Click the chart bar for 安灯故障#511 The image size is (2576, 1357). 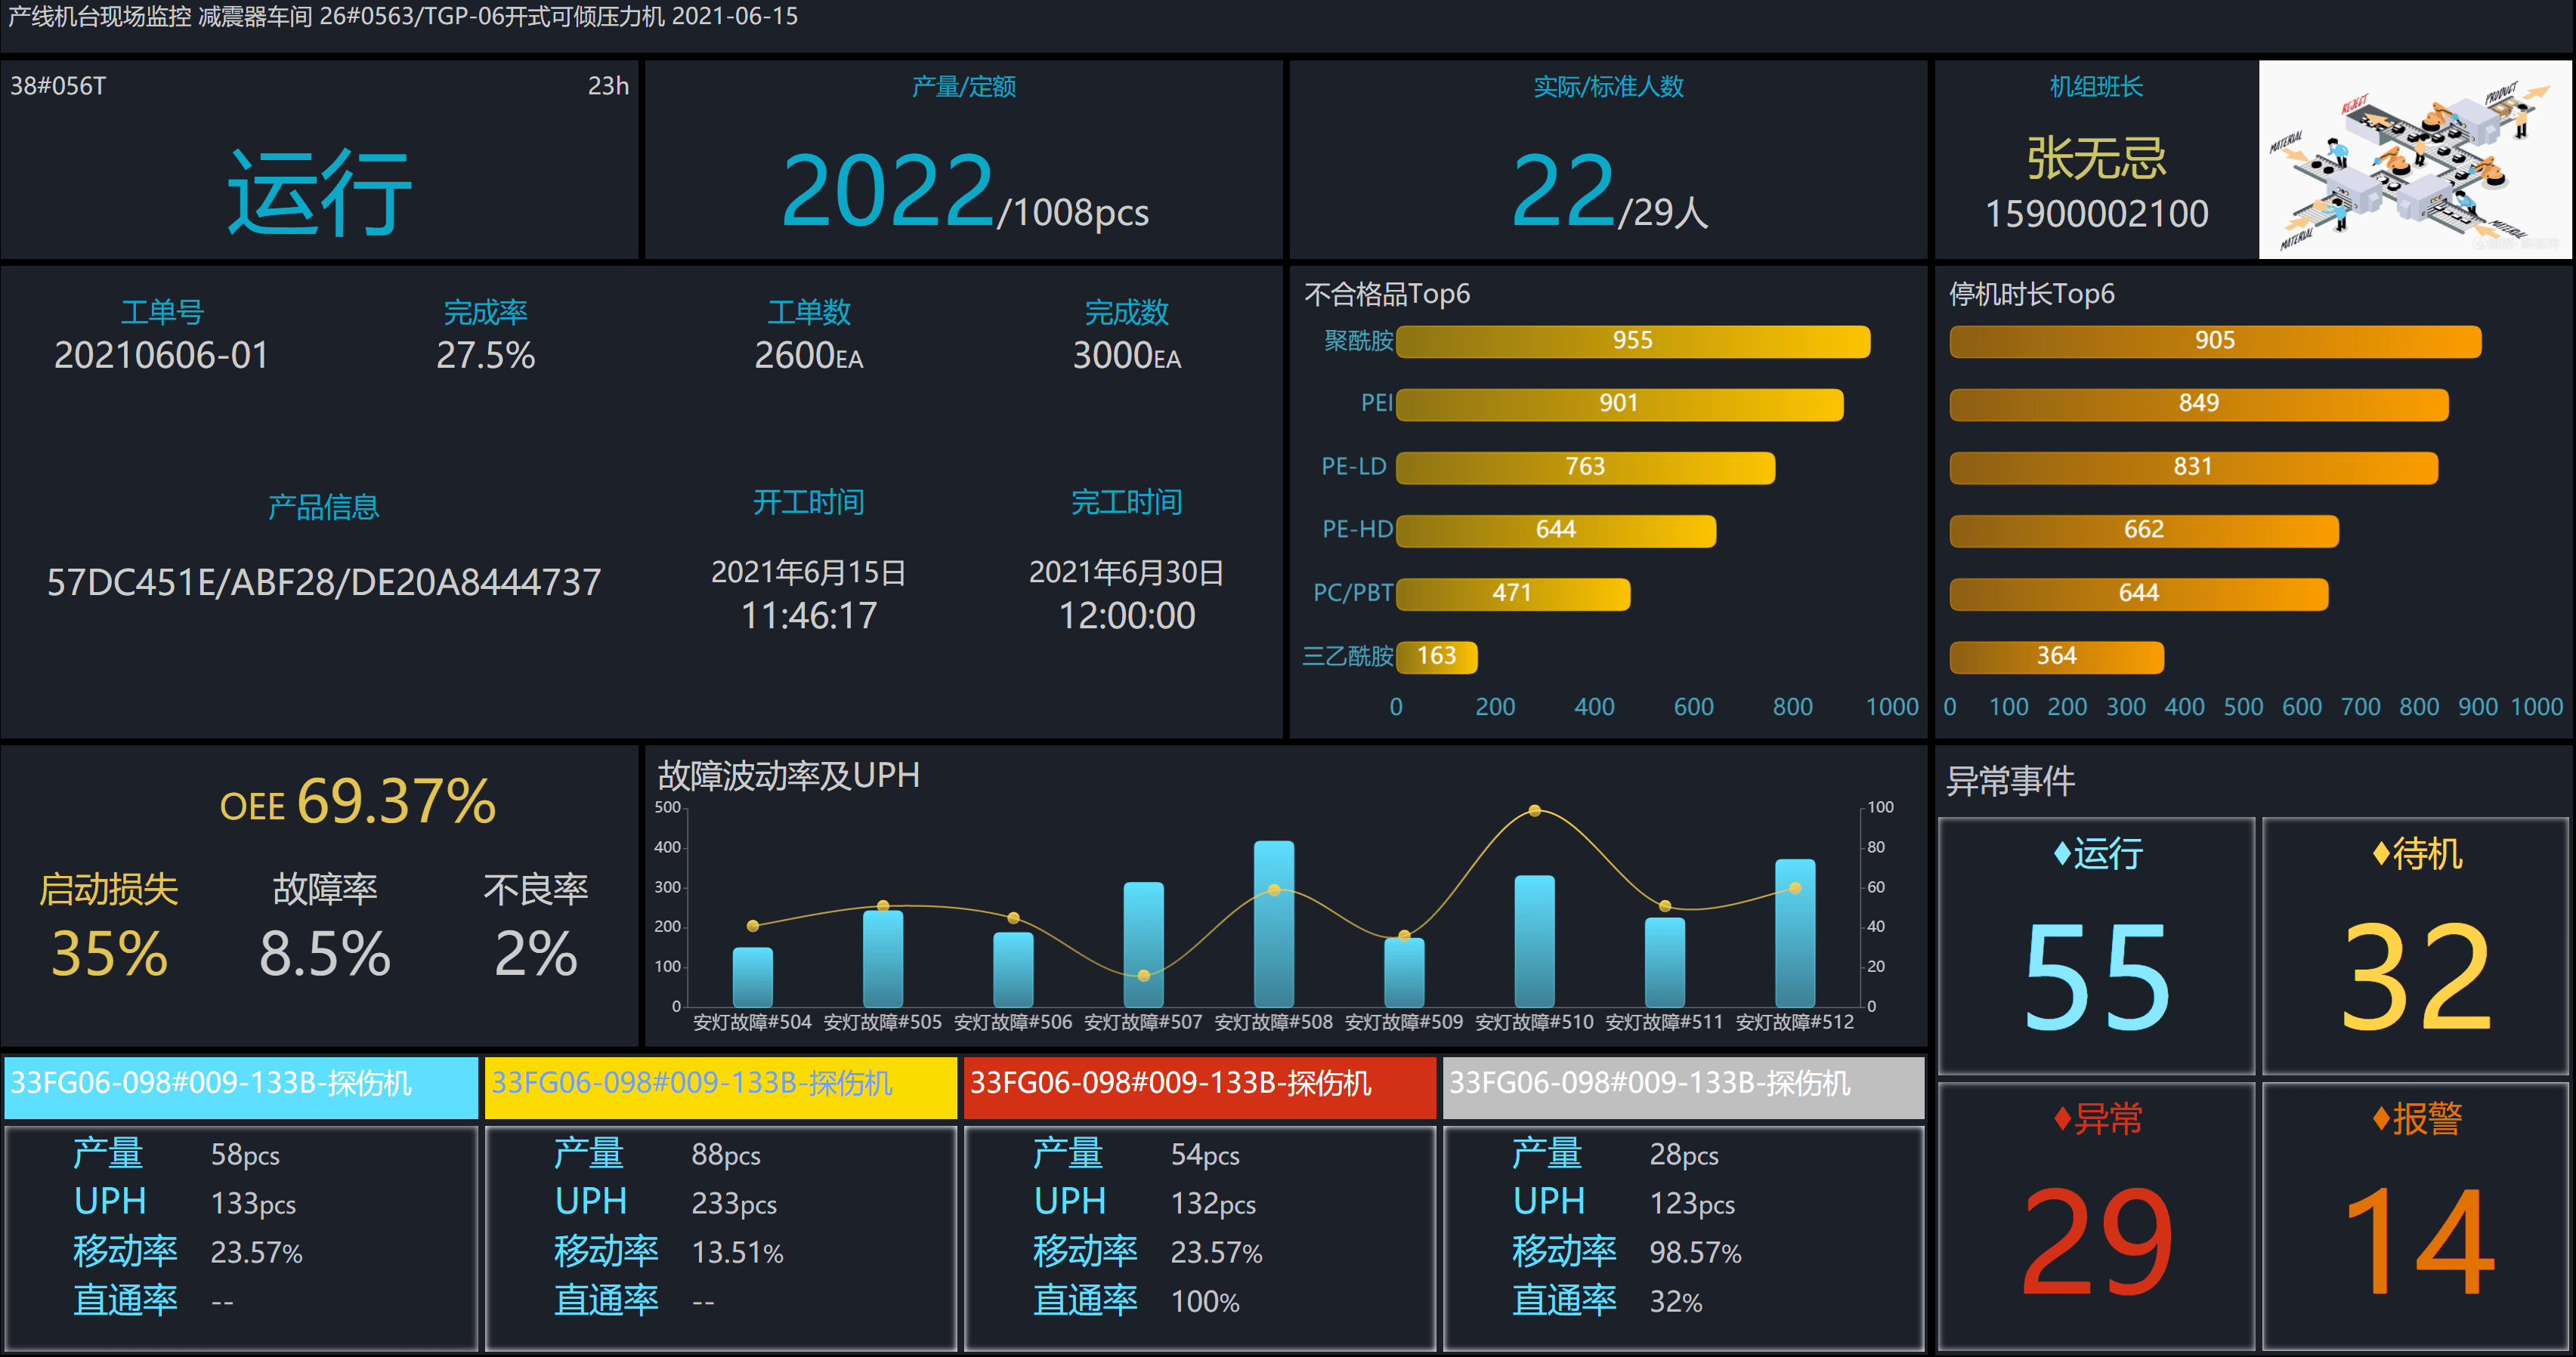tap(1665, 961)
